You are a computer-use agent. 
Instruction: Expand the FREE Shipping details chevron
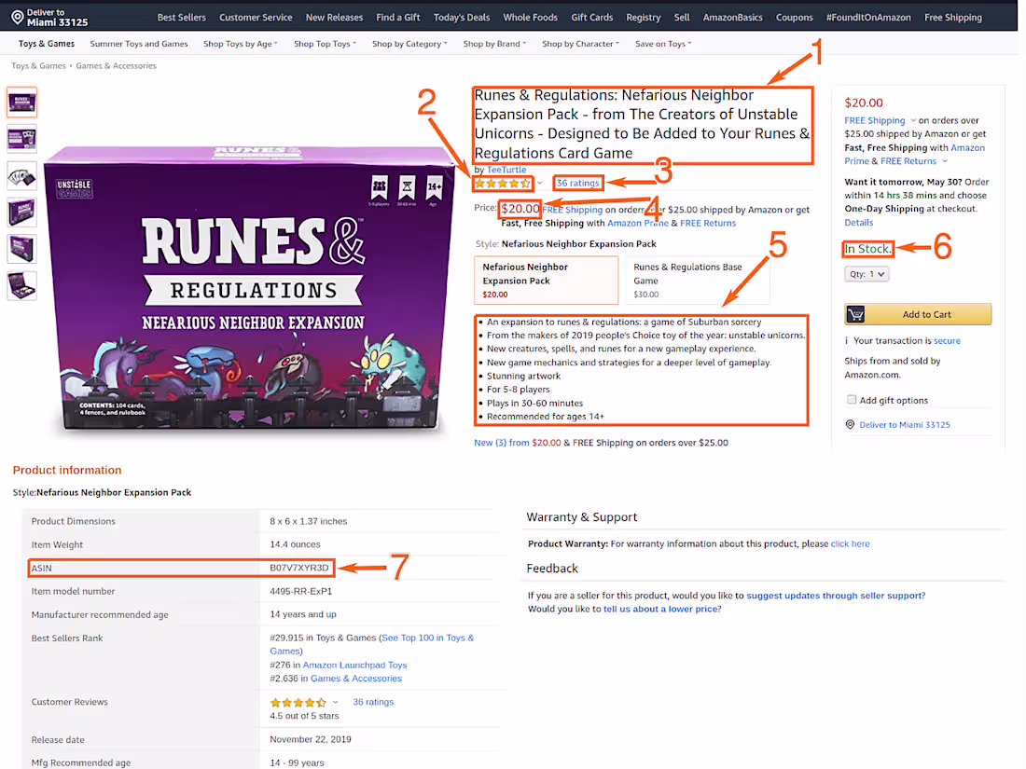(x=913, y=120)
